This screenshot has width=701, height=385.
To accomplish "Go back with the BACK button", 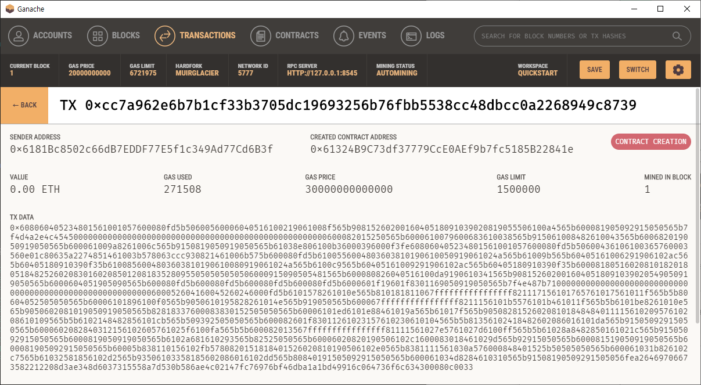I will pyautogui.click(x=24, y=105).
